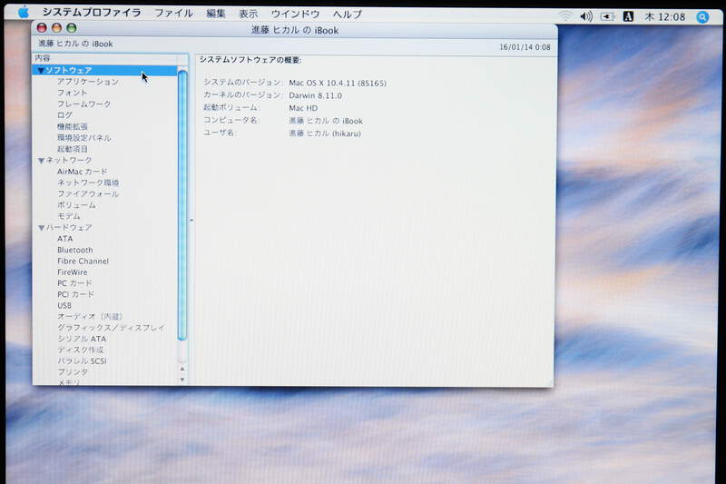Image resolution: width=726 pixels, height=484 pixels.
Task: Click the Spotlight search icon
Action: (702, 17)
